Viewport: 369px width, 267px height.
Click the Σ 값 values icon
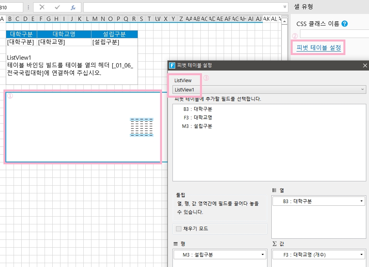(274, 243)
